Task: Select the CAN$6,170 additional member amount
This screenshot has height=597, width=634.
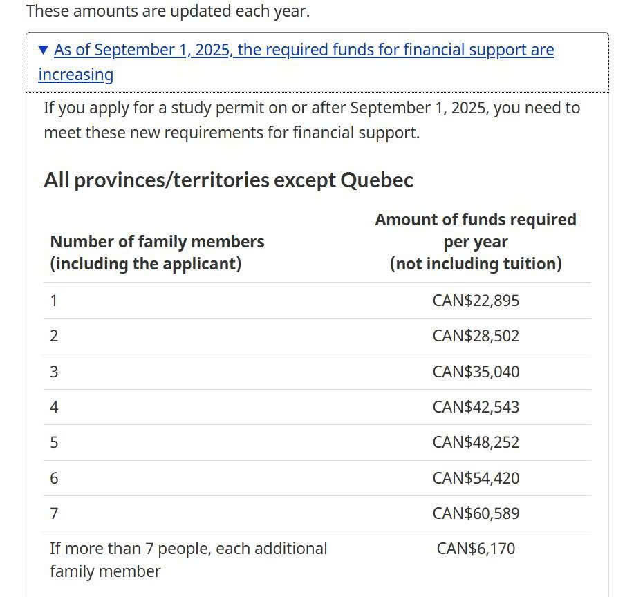Action: 476,549
